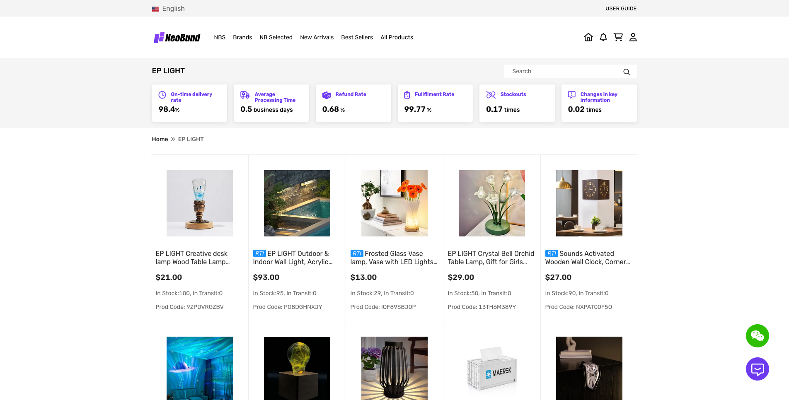
Task: Open the purple message support button
Action: click(758, 369)
